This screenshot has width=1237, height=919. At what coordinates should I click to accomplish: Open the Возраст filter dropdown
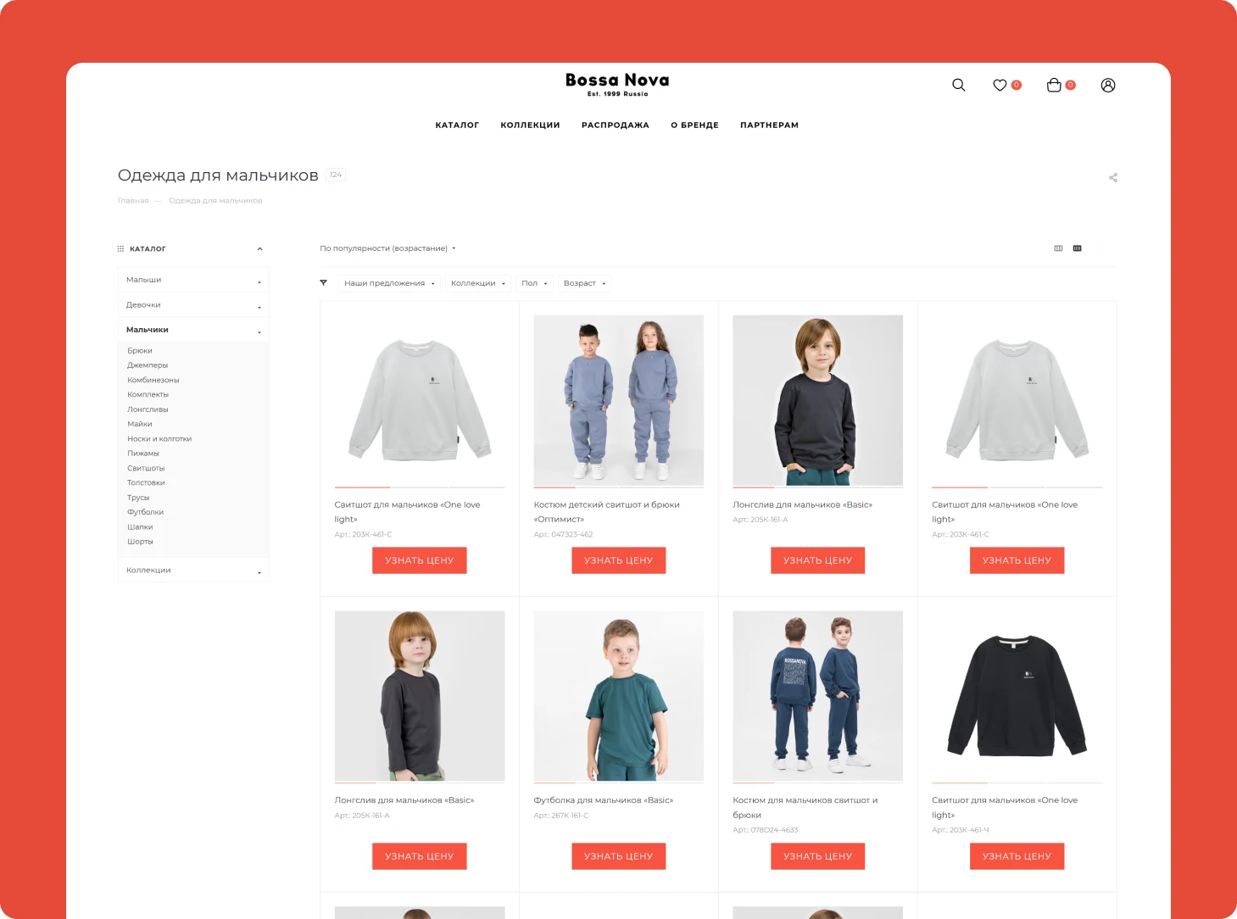pyautogui.click(x=583, y=283)
